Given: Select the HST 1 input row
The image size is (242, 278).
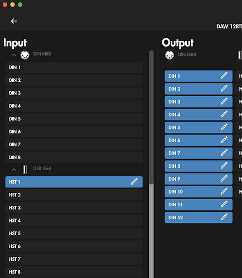Looking at the screenshot, I should pos(74,182).
